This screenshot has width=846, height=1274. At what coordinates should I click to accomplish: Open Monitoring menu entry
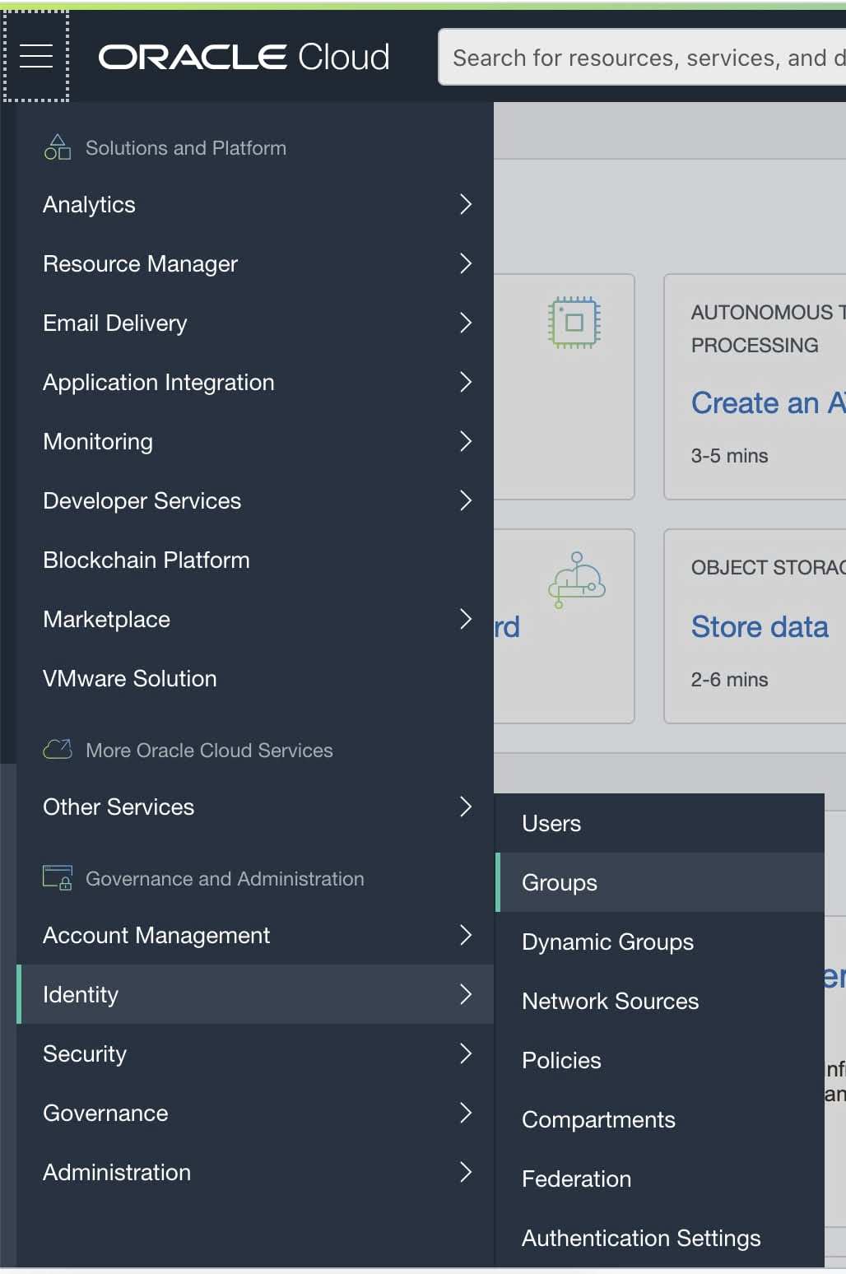(255, 441)
